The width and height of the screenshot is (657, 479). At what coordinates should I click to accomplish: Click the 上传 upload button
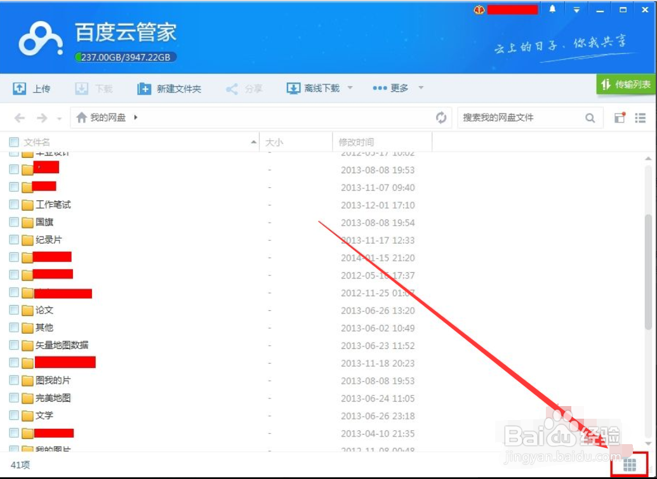32,88
